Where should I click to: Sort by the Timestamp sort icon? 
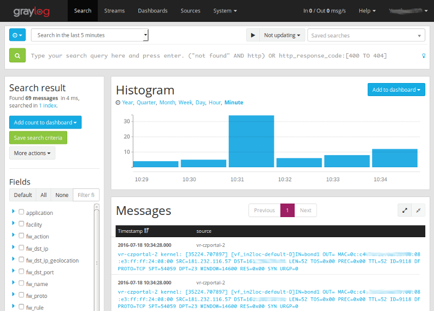click(146, 231)
